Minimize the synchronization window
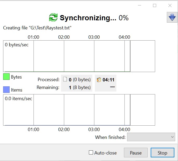Image resolution: width=178 pixels, height=161 pixels. point(140,5)
